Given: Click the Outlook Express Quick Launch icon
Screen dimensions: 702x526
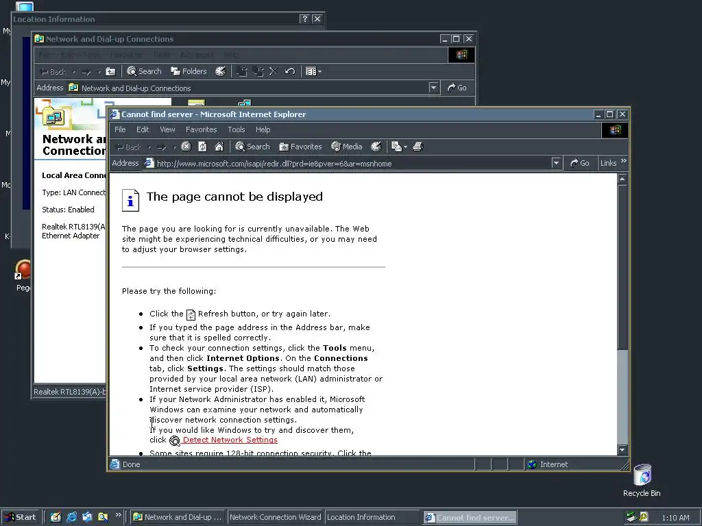Looking at the screenshot, I should tap(87, 517).
